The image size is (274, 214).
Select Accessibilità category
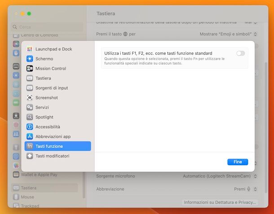[x=57, y=127]
